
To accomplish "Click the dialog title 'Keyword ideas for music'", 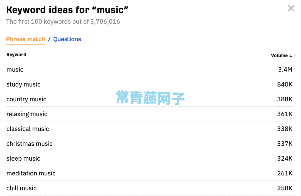I will click(67, 10).
